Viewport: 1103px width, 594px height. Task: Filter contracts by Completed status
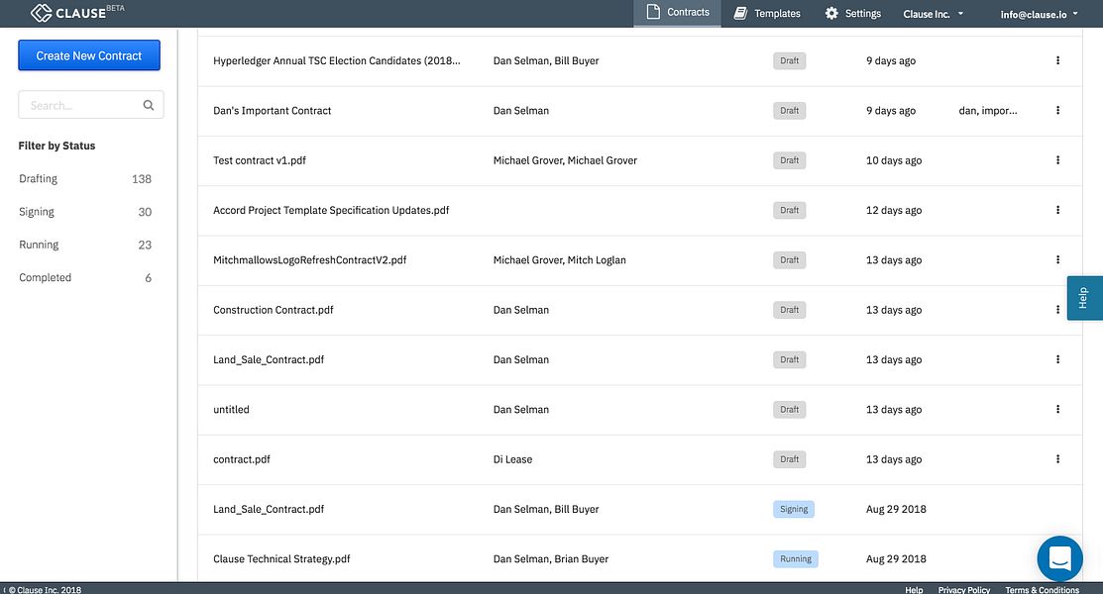pyautogui.click(x=85, y=277)
